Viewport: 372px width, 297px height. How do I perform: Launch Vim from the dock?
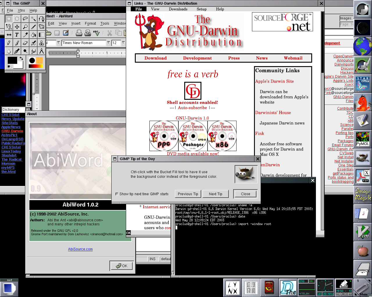(362, 232)
